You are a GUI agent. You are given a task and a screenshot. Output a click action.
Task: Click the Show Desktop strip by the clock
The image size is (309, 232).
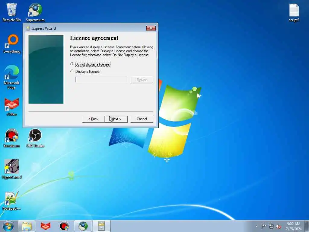pos(307,226)
